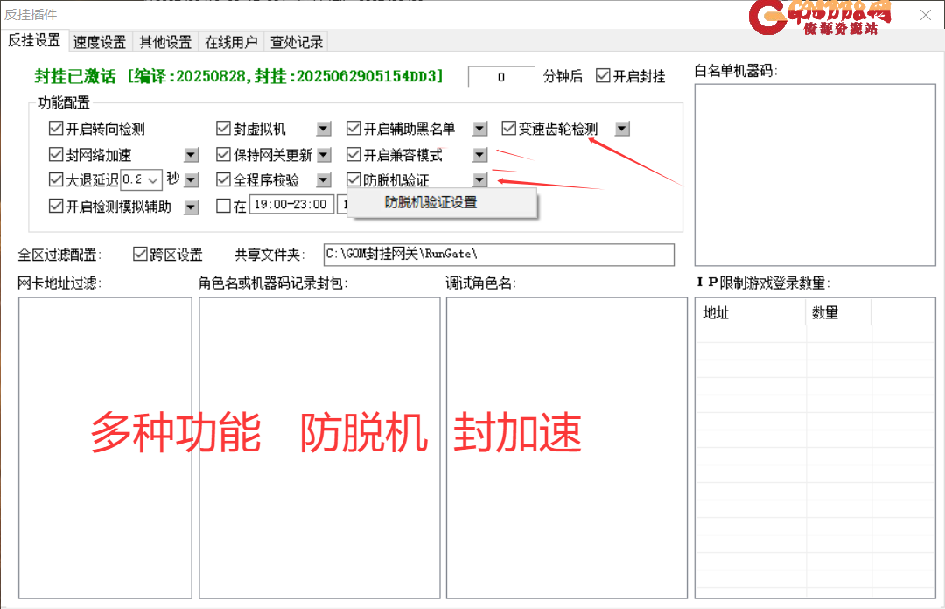Image resolution: width=945 pixels, height=609 pixels.
Task: Click the 地址 column header
Action: (750, 313)
